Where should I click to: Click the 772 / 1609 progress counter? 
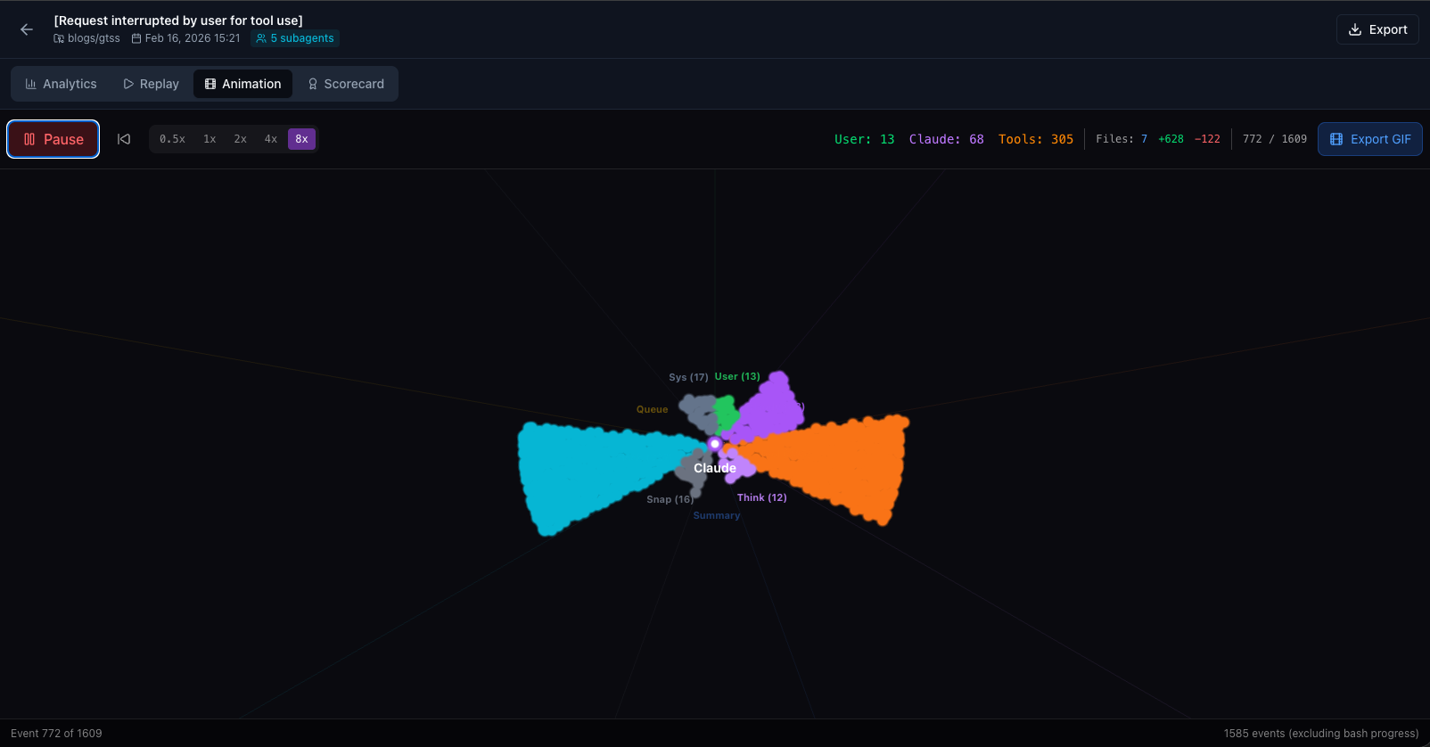(x=1275, y=139)
